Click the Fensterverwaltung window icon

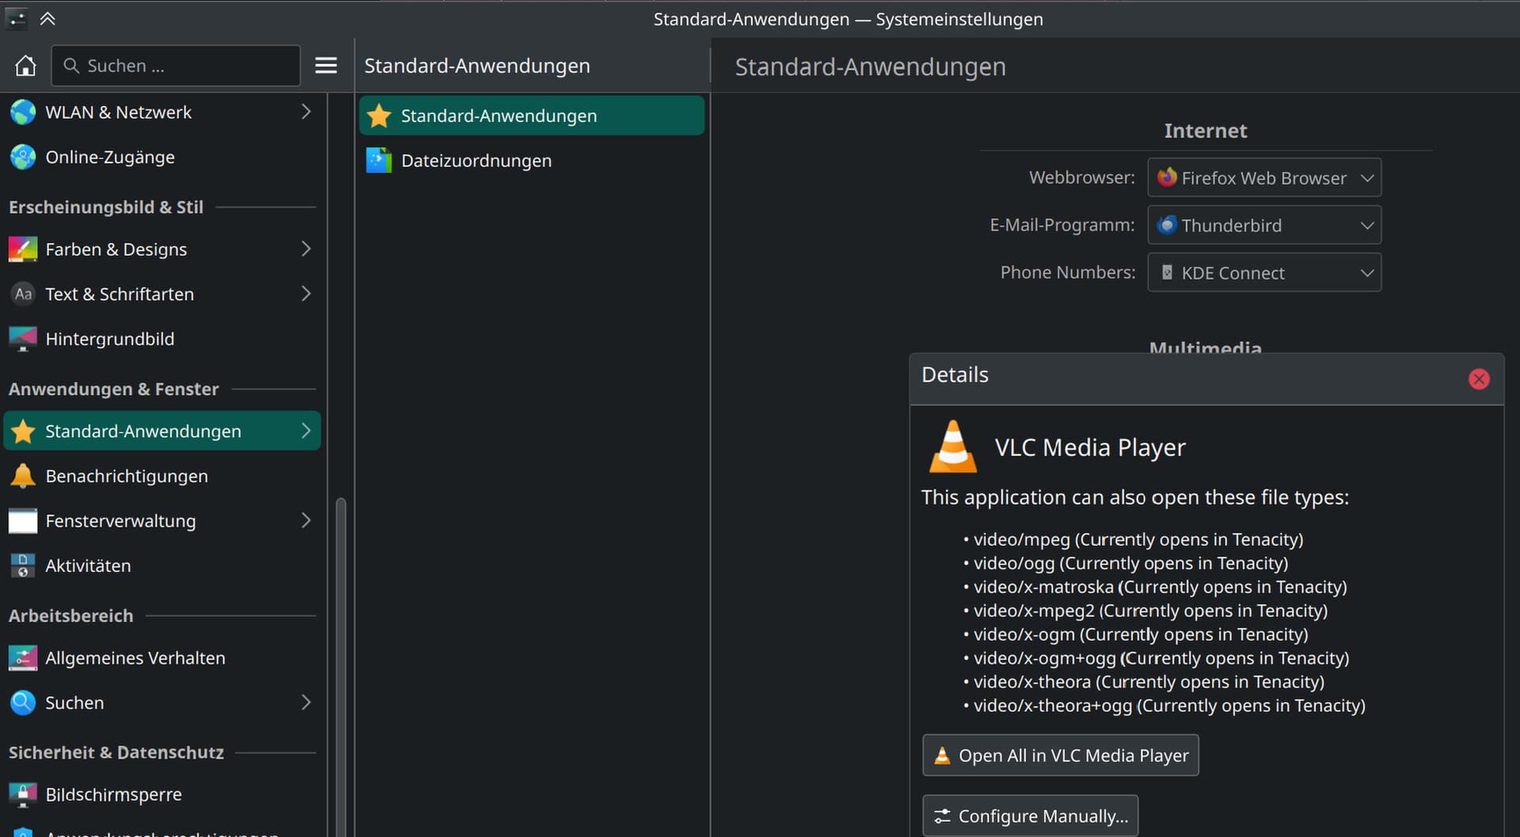pyautogui.click(x=23, y=521)
